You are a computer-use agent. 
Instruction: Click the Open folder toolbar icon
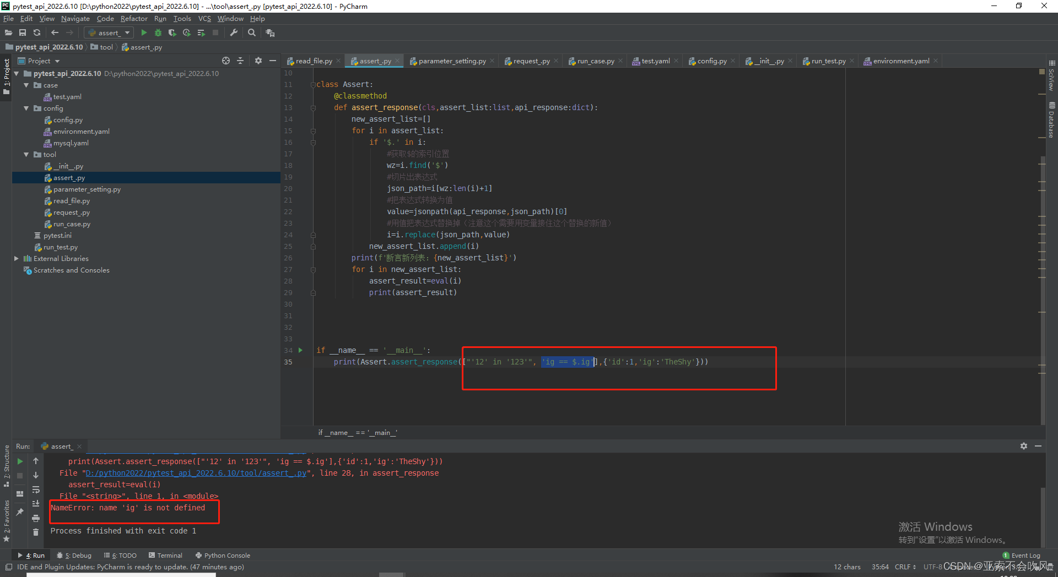8,33
